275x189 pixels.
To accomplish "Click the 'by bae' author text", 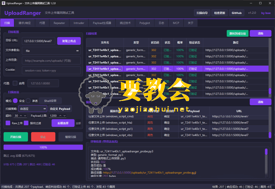I will (x=266, y=13).
